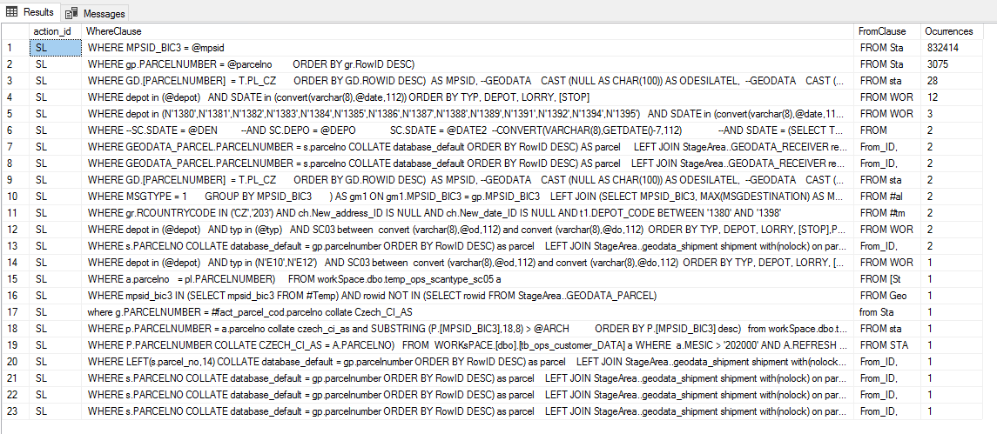The image size is (997, 434).
Task: Click FromClause 'From_ID,' in row 23
Action: point(887,411)
